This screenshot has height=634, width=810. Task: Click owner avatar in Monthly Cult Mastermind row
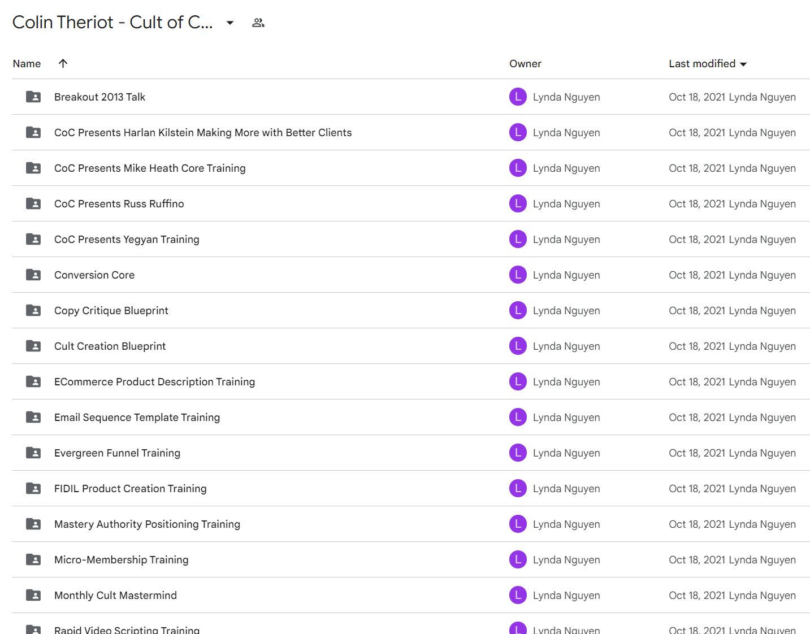[518, 595]
